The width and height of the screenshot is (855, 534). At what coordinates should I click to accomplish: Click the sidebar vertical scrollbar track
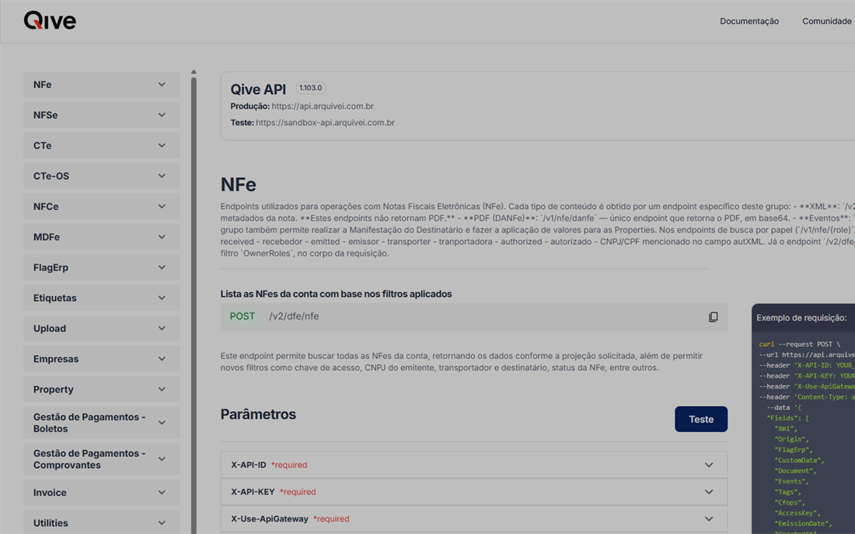point(194,305)
